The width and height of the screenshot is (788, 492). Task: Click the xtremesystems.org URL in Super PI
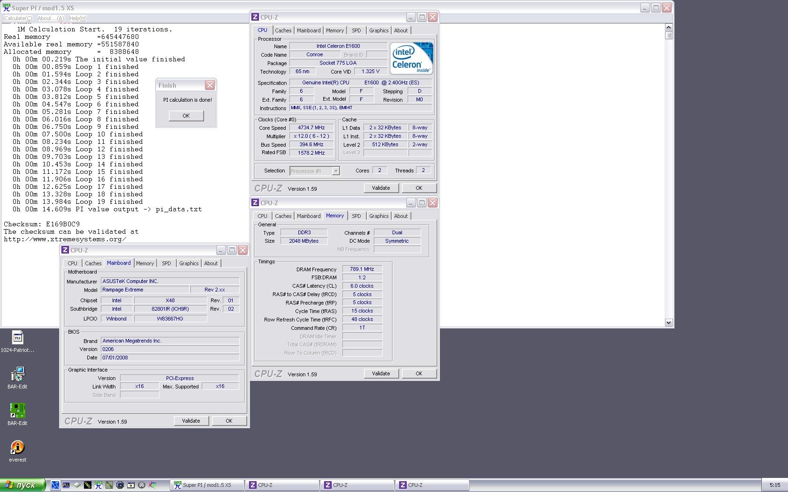click(x=65, y=239)
